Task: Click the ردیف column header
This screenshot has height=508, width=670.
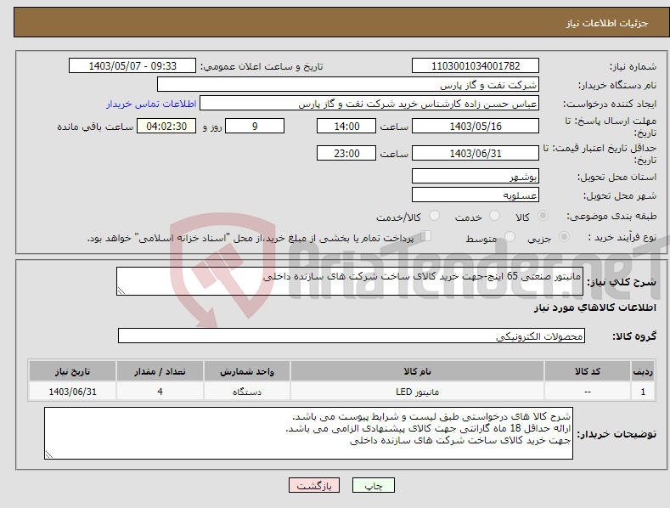Action: (x=643, y=371)
